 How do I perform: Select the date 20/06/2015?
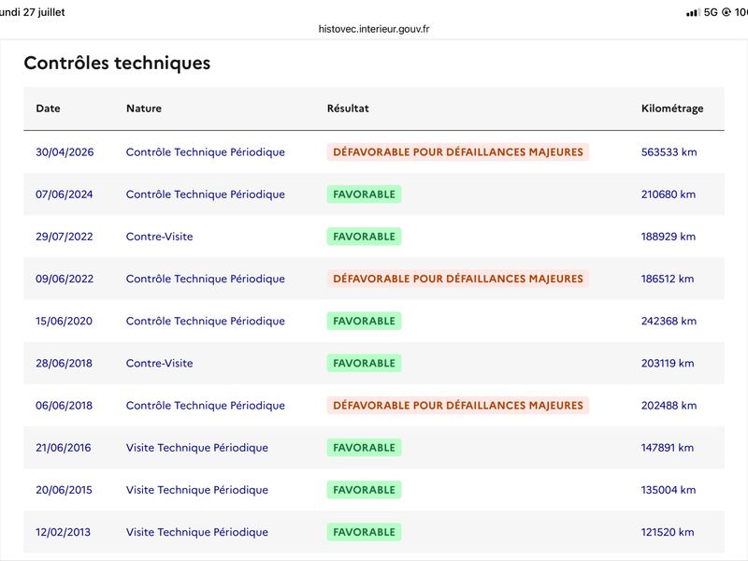(64, 490)
